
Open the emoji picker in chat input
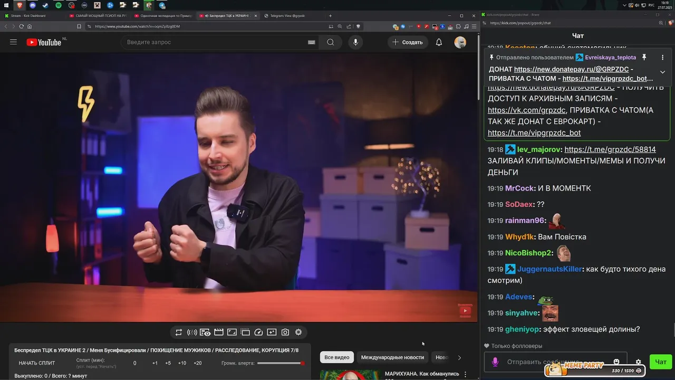[x=616, y=362]
